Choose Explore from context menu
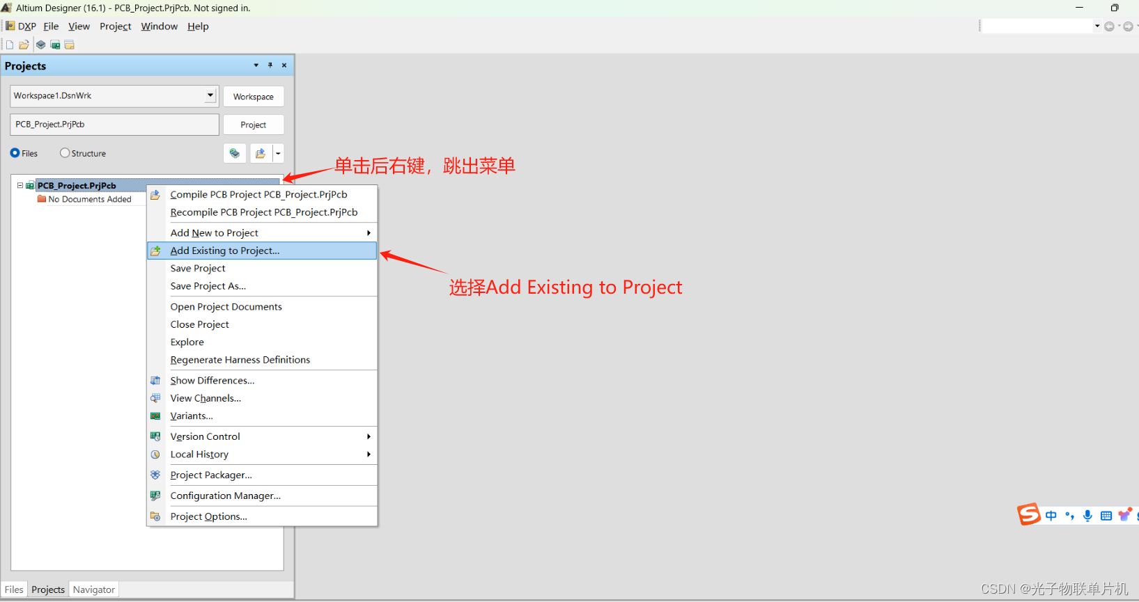 pyautogui.click(x=262, y=342)
